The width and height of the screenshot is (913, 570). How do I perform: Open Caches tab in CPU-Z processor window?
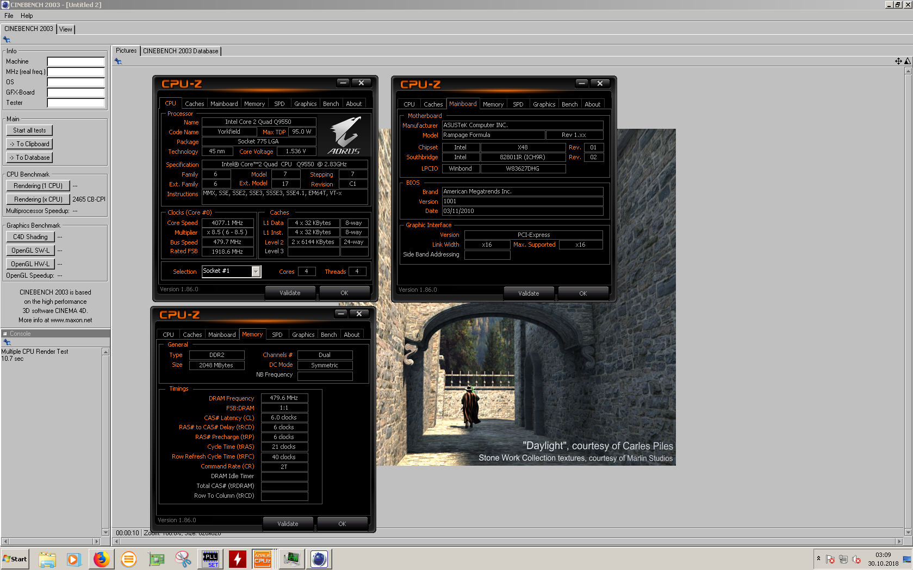(x=194, y=104)
